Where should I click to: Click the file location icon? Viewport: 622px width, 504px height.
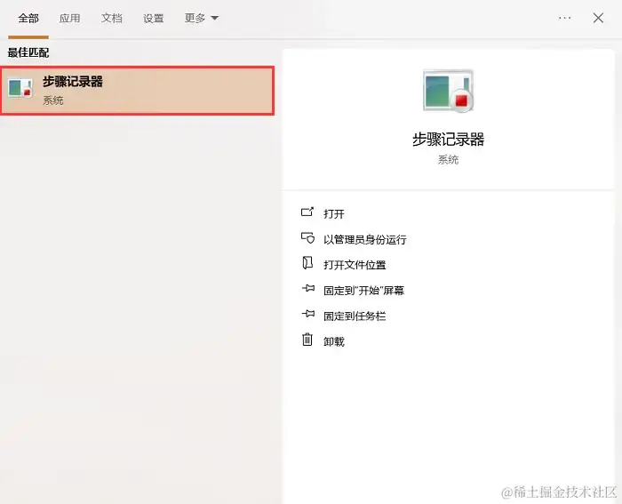(x=307, y=263)
